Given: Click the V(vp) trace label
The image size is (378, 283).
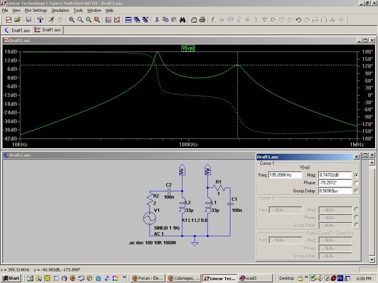Looking at the screenshot, I should (x=188, y=48).
